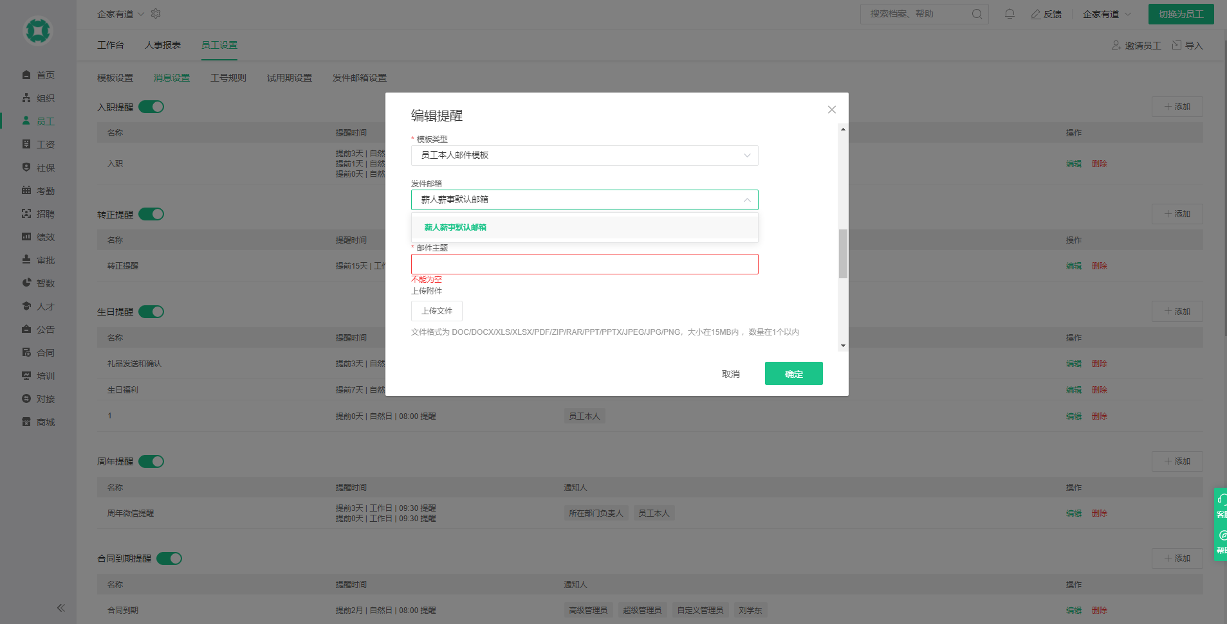This screenshot has width=1227, height=624.
Task: Switch to the 工作台 tab
Action: [x=111, y=45]
